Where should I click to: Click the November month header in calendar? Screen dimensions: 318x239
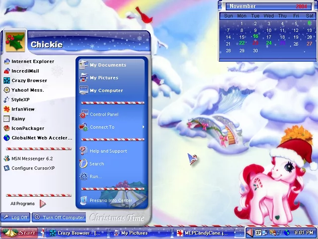(x=242, y=6)
